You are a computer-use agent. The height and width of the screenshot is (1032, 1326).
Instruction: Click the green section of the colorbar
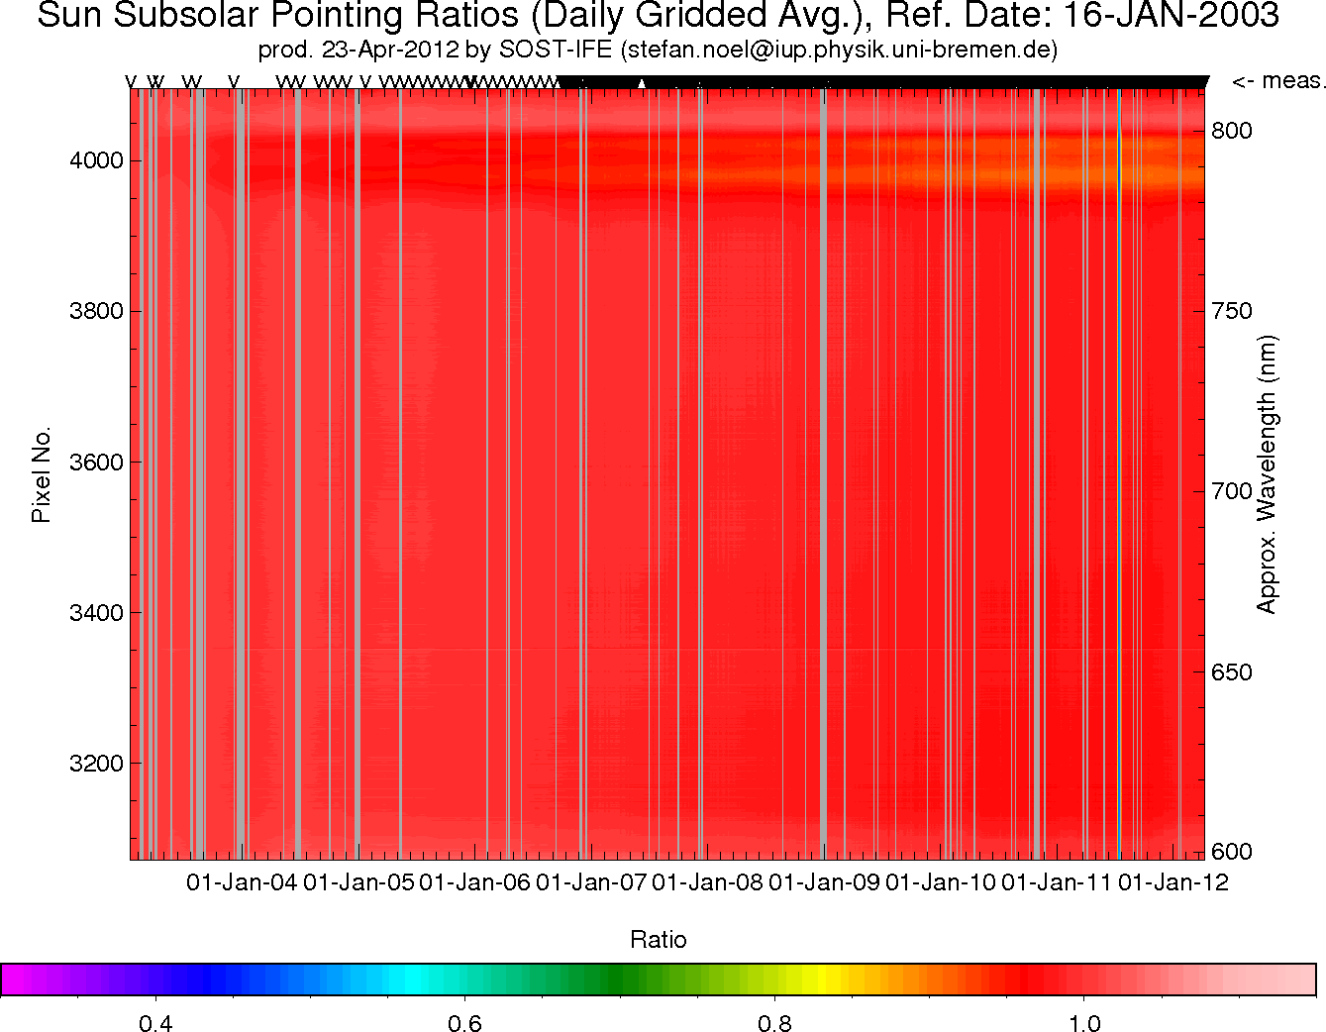(614, 979)
